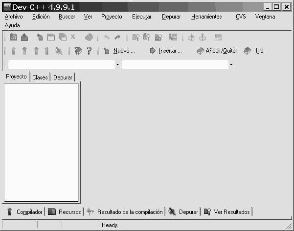Screen dimensions: 294x231
Task: Click the Save file floppy icon
Action: click(x=50, y=37)
